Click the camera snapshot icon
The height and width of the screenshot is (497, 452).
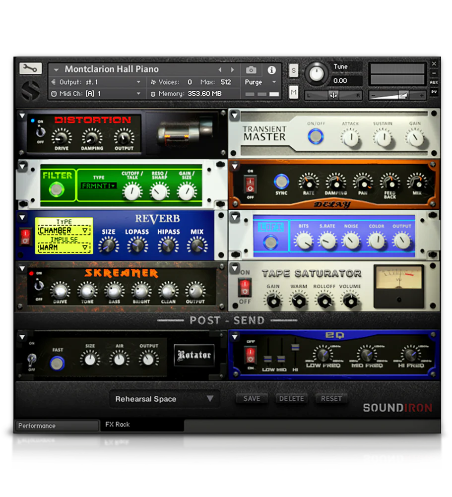point(252,70)
